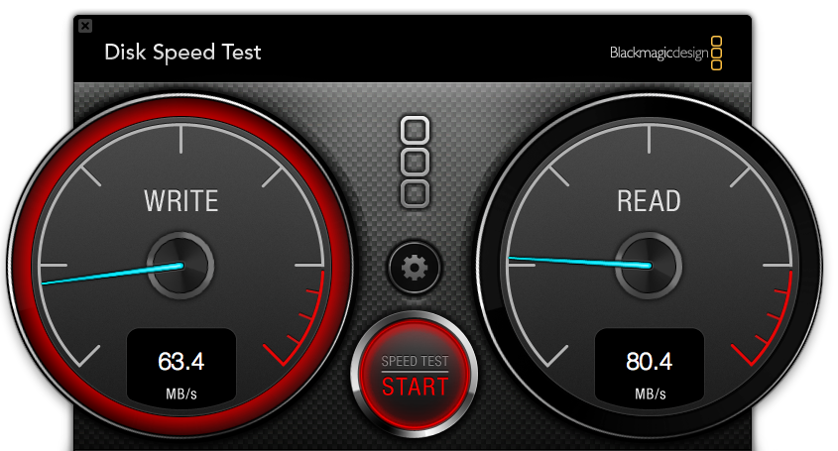Viewport: 838px width, 451px height.
Task: Click the middle square of center logo
Action: pos(416,162)
